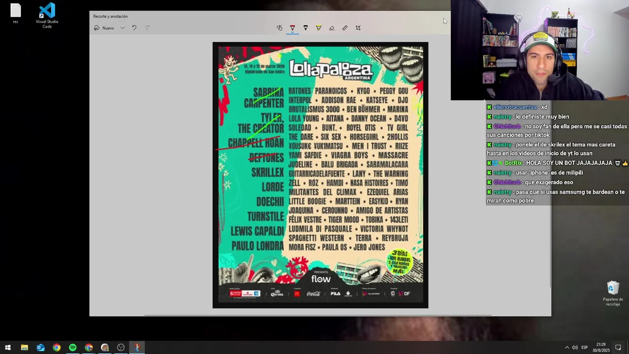Click naistry message about samsumg
This screenshot has height=354, width=629.
pos(556,196)
